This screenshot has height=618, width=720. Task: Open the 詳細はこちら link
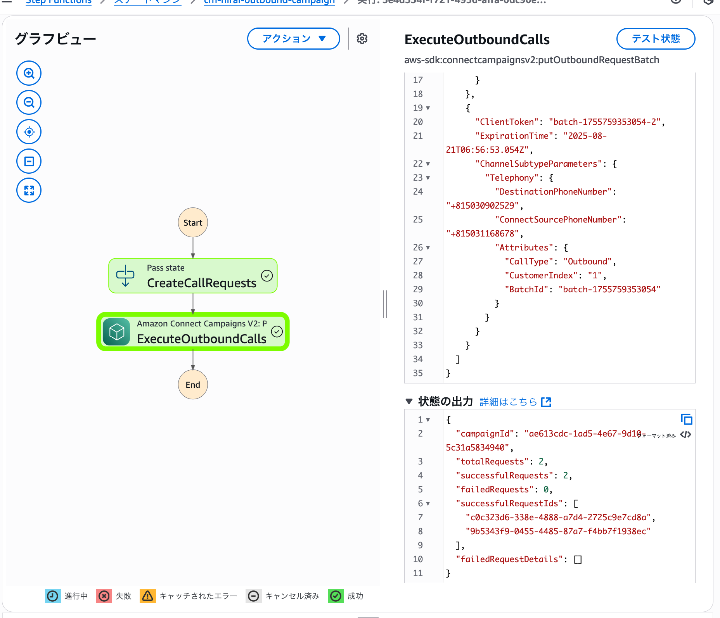pos(508,402)
